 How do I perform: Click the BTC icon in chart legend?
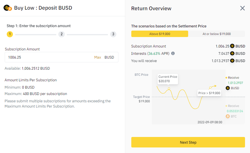228,116
